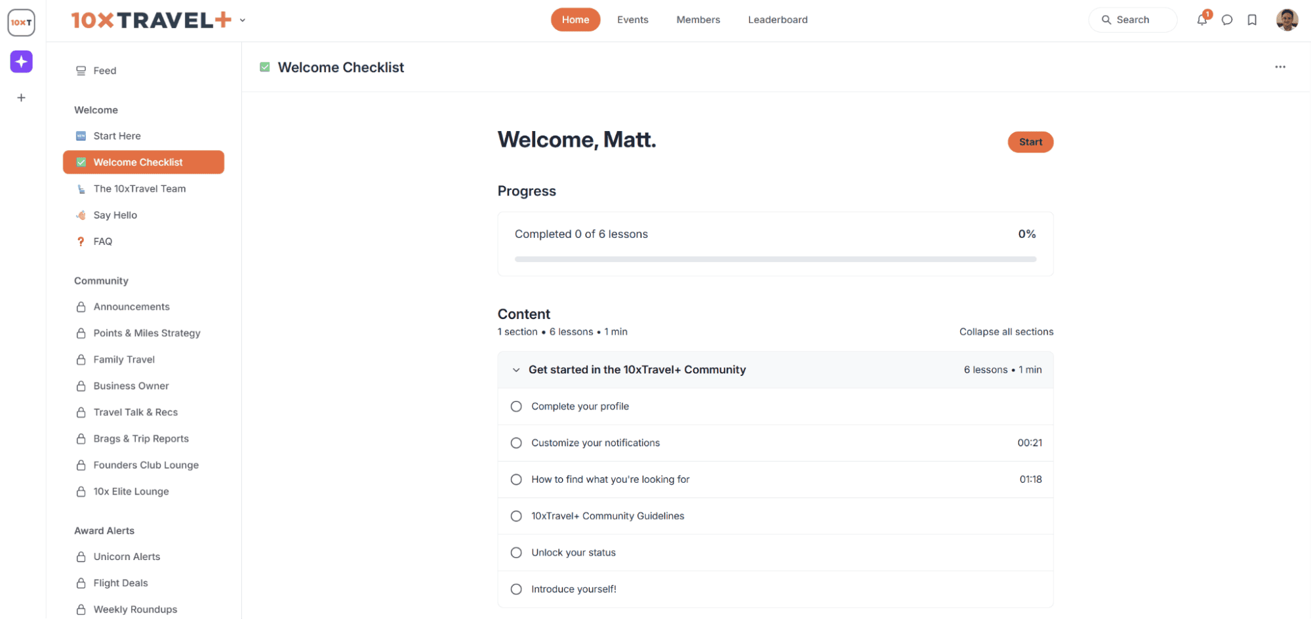Mark Customize your notifications lesson circle

[x=516, y=443]
